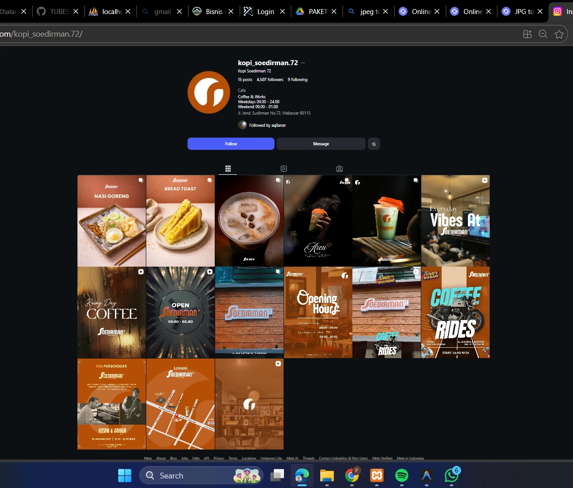Viewport: 573px width, 488px height.
Task: Click the blue Follow button
Action: [231, 144]
